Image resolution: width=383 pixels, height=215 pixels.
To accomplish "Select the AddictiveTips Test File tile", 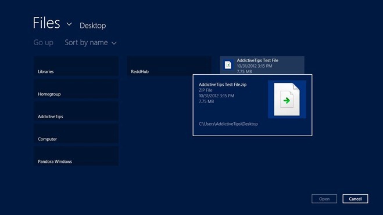I will click(x=262, y=65).
